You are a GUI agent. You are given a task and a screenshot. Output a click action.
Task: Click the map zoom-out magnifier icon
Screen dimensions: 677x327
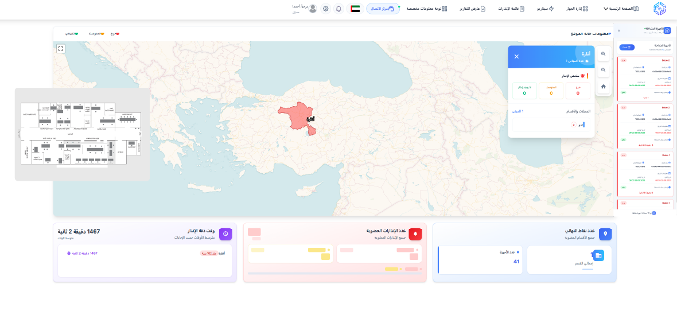[604, 70]
